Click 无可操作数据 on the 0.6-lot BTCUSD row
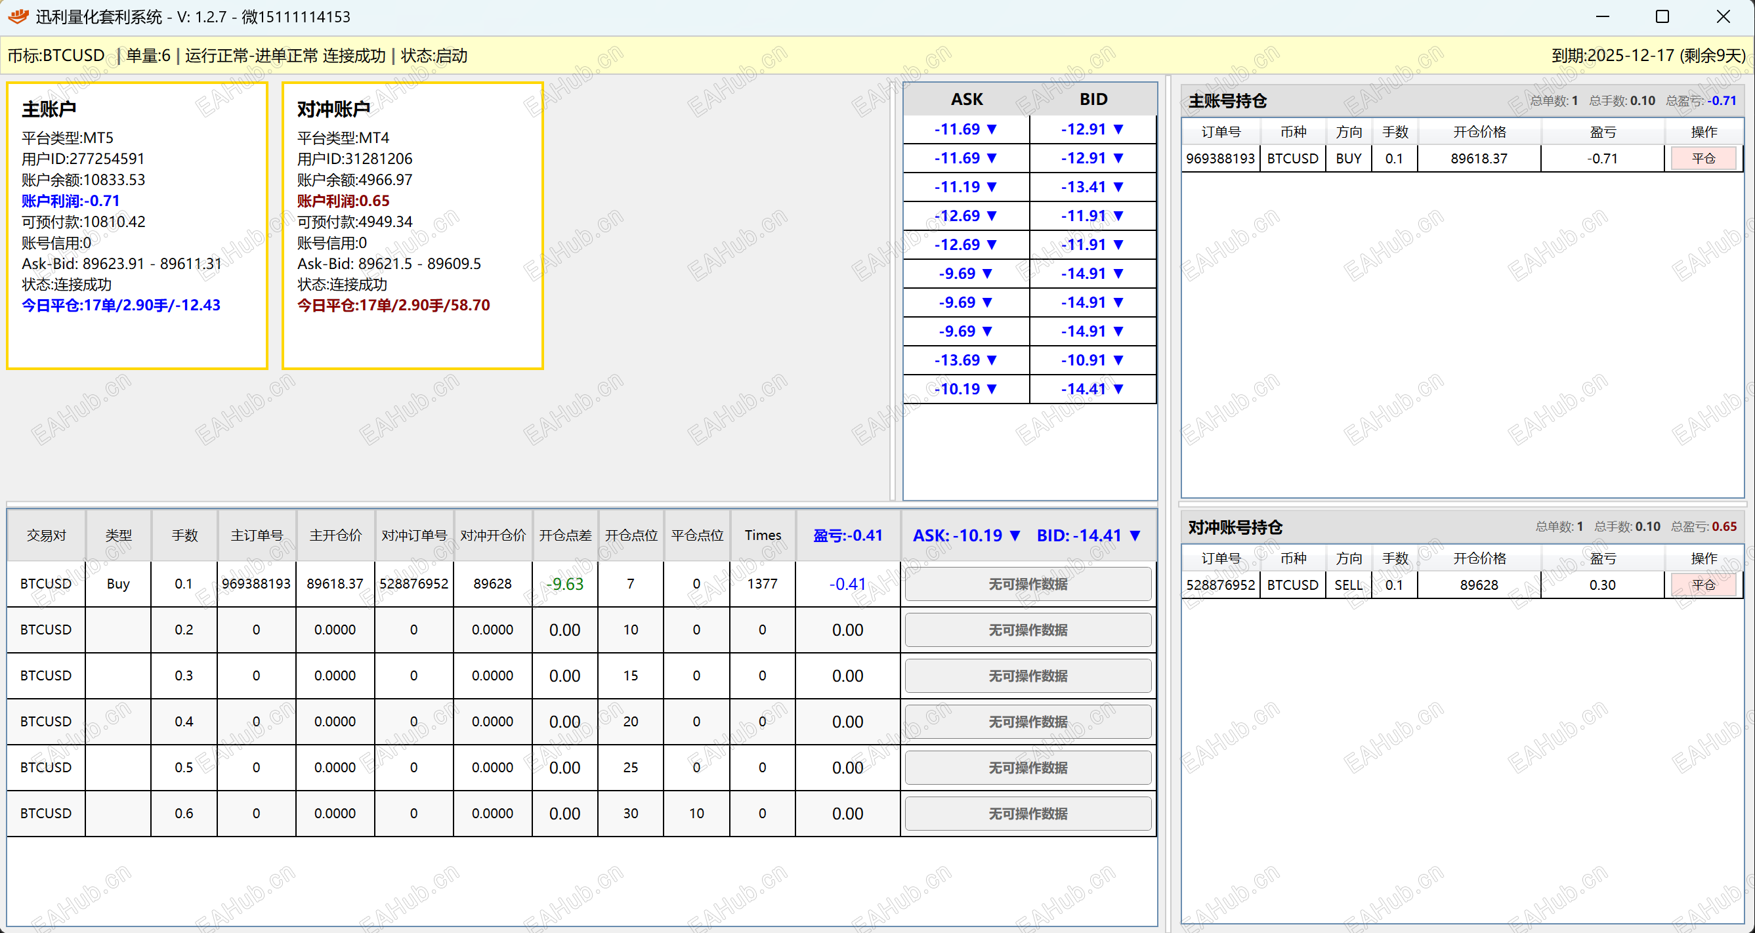Viewport: 1755px width, 933px height. (x=1027, y=813)
